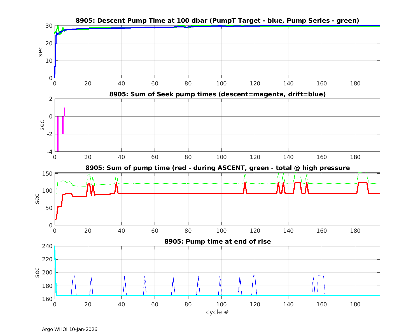
Task: Click the Descent Pump Time plot title
Action: point(217,21)
